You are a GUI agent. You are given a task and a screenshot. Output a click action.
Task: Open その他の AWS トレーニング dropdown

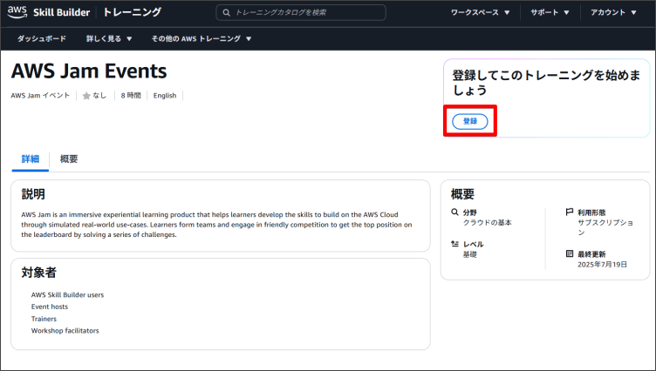click(x=201, y=39)
